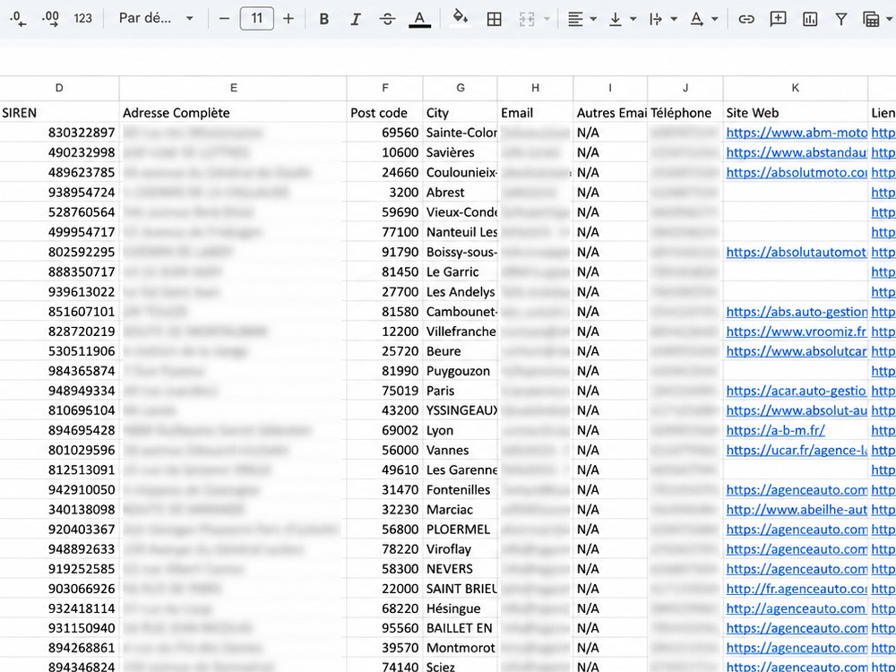Increase decimal places in toolbar

tap(50, 19)
